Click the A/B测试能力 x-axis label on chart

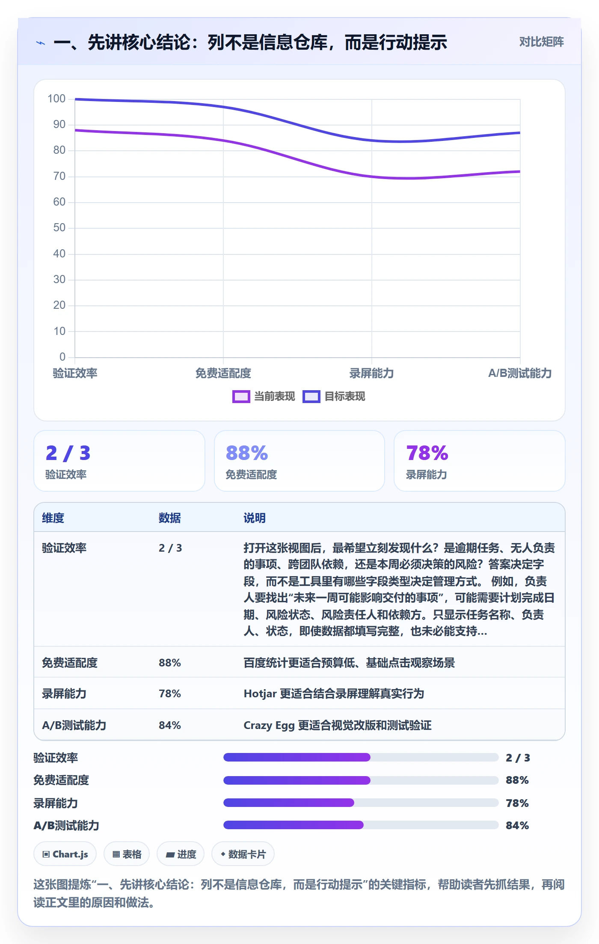(520, 373)
